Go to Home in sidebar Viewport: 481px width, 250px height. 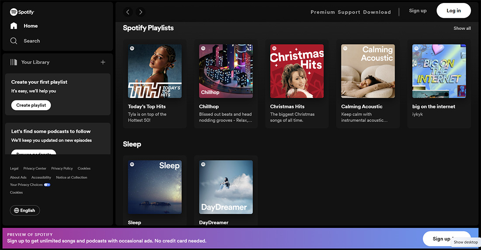31,26
